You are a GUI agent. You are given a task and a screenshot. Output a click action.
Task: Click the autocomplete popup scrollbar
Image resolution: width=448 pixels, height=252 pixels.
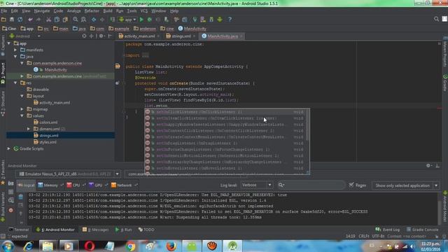point(307,125)
